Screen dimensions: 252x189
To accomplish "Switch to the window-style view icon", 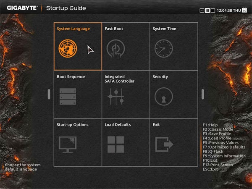I will (x=213, y=10).
